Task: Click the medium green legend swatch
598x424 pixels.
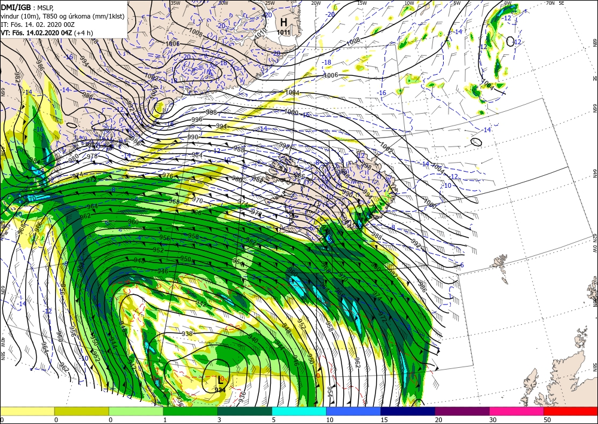Action: (x=190, y=411)
